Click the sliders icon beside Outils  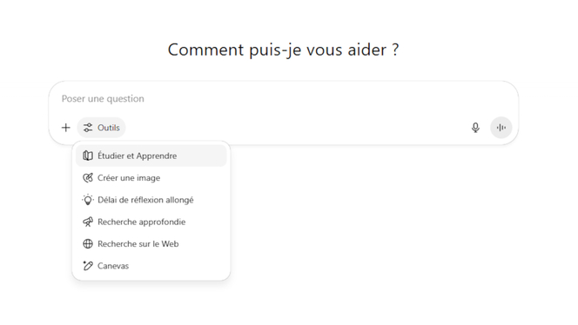click(x=88, y=128)
